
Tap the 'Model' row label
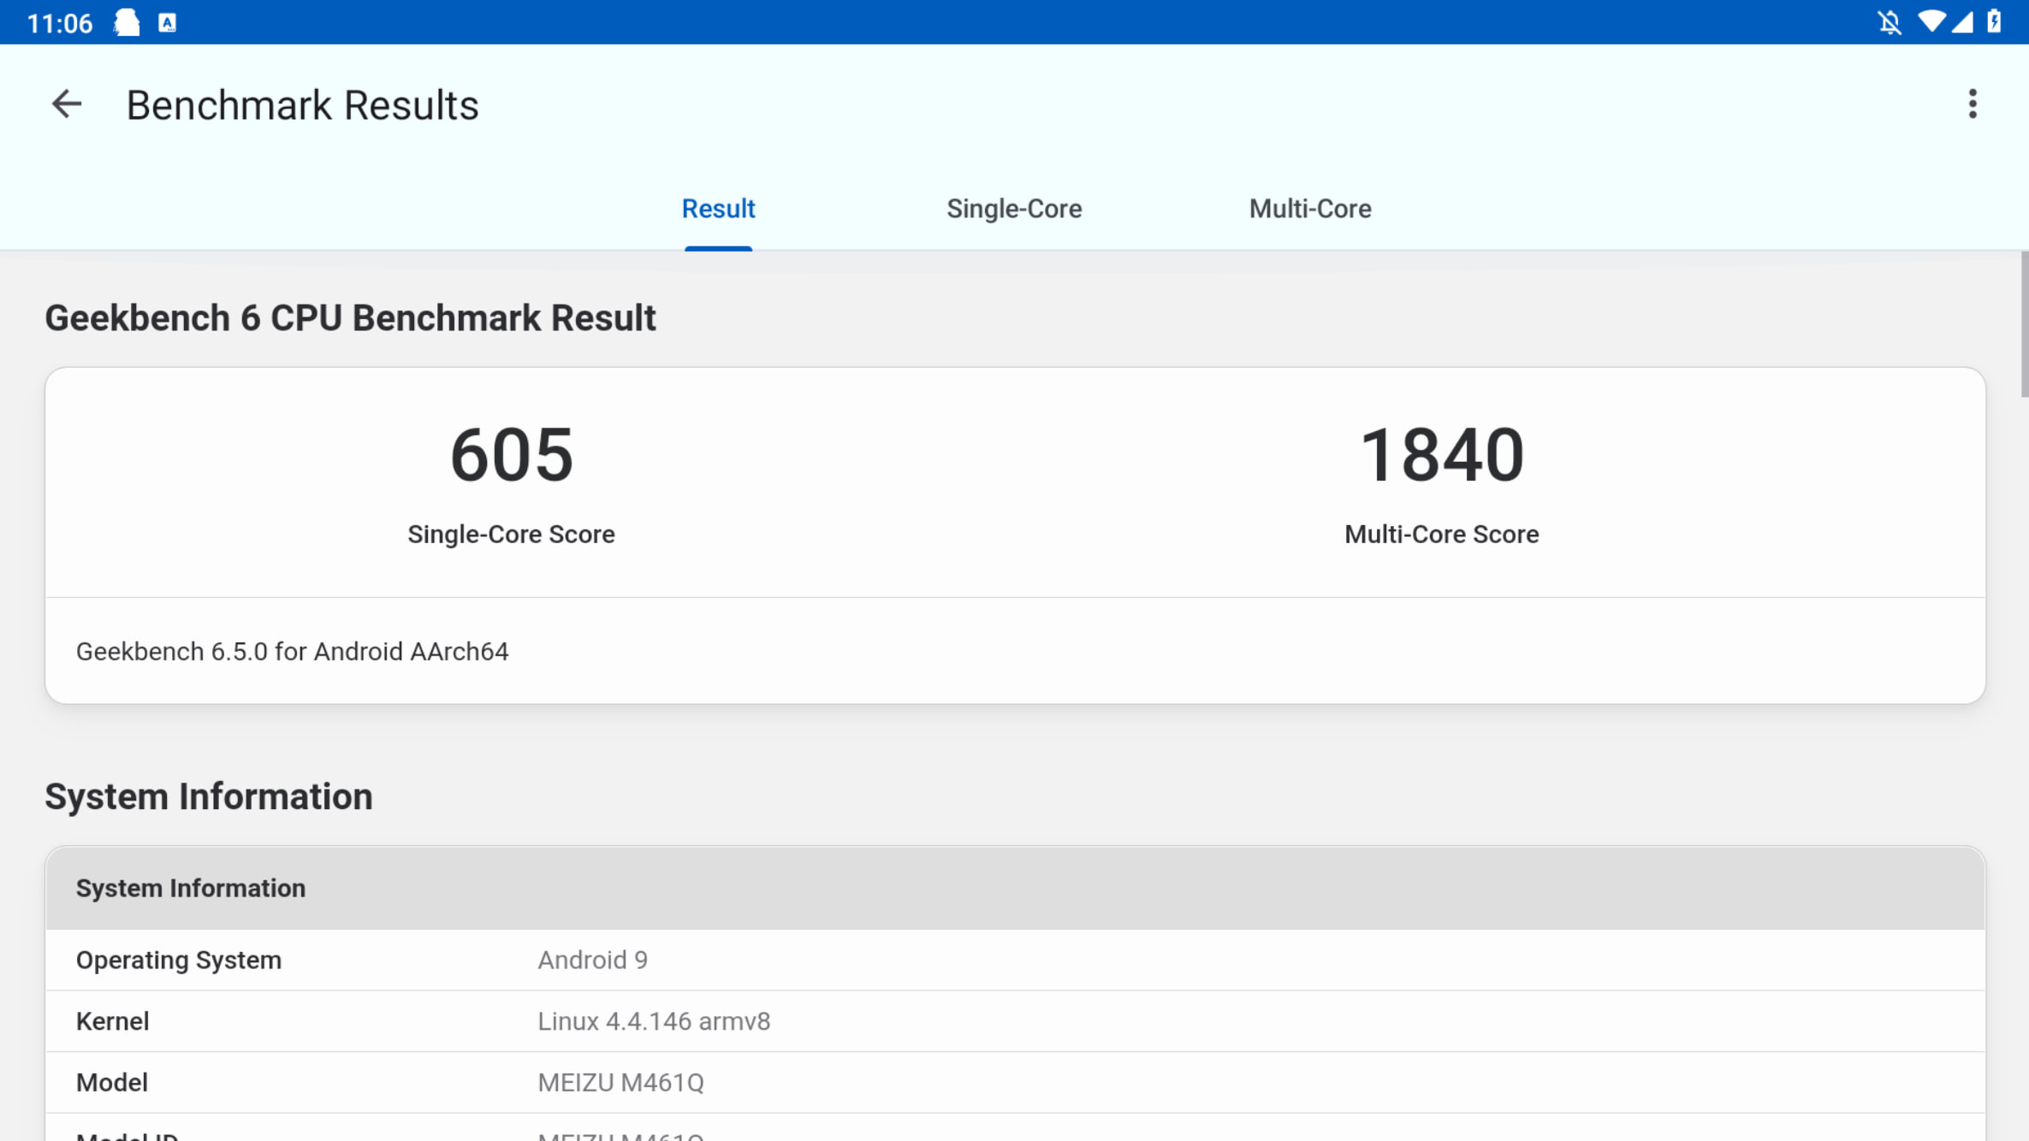click(112, 1083)
